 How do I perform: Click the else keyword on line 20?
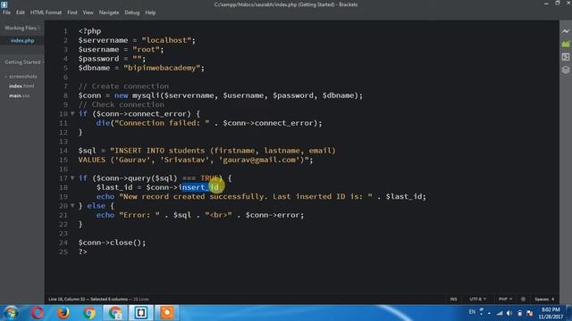click(96, 206)
